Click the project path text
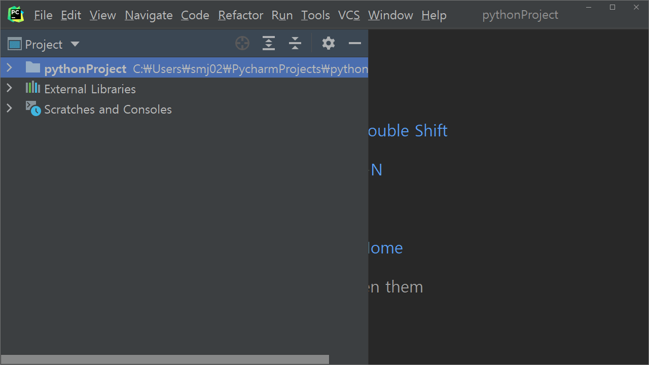Screen dimensions: 649x365 (250, 69)
